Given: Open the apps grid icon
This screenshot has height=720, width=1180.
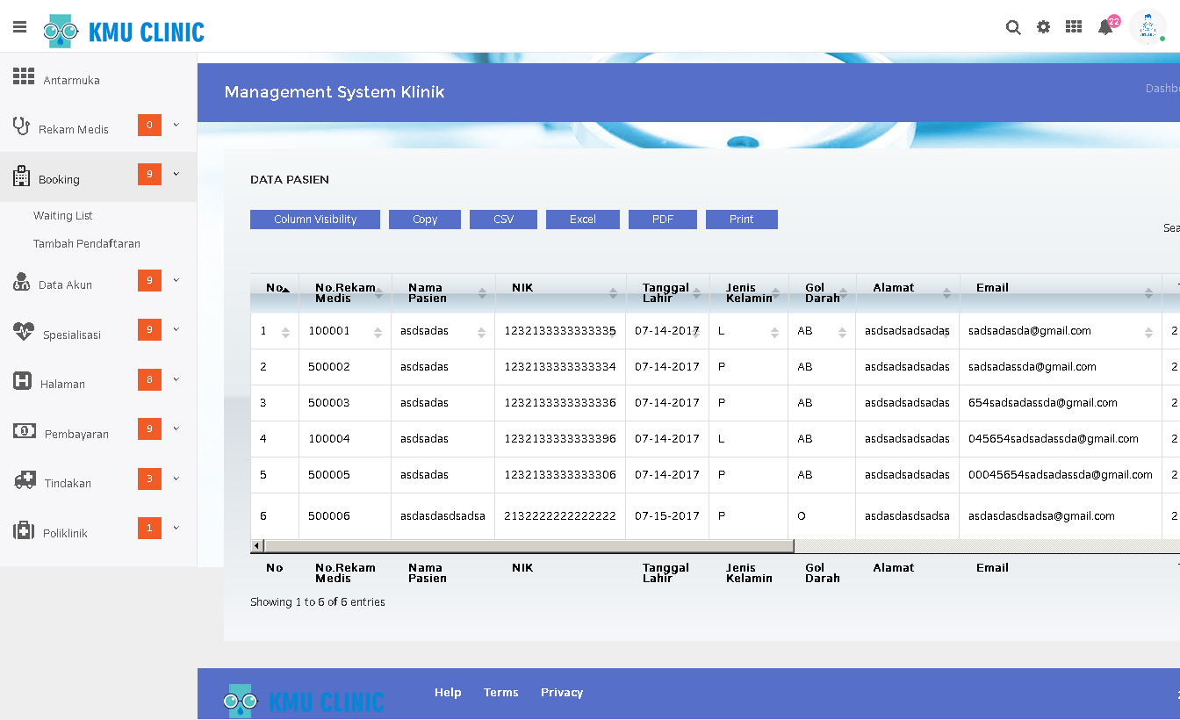Looking at the screenshot, I should click(1074, 27).
